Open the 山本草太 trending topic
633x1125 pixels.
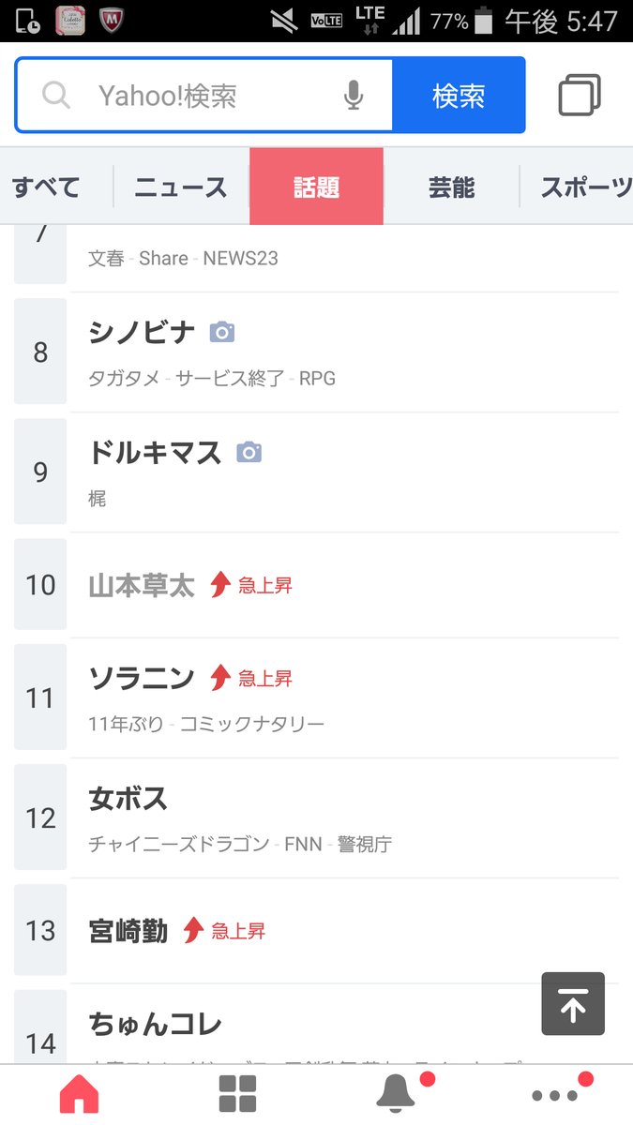(142, 586)
